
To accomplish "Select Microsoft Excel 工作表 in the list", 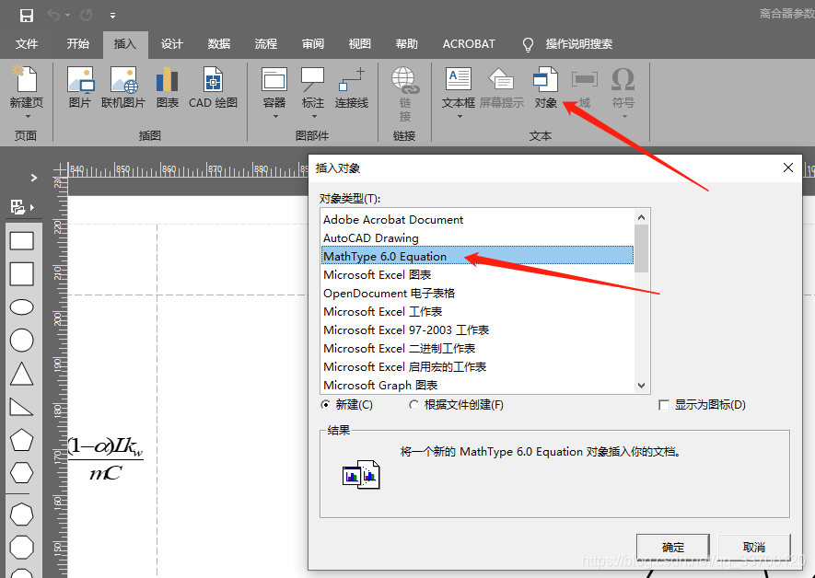I will point(478,312).
